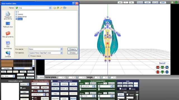Select next mouth morph arrow
This screenshot has width=179, height=100.
(114, 86)
